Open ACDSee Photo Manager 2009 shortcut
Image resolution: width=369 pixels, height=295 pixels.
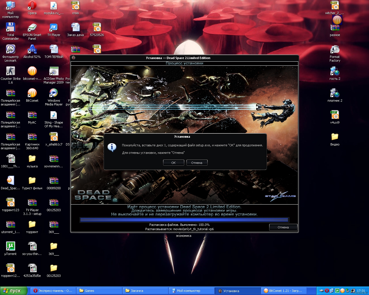(54, 75)
